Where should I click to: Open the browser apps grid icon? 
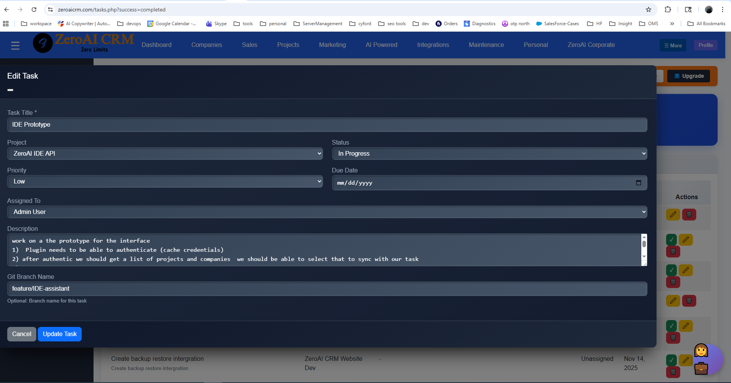(x=6, y=24)
